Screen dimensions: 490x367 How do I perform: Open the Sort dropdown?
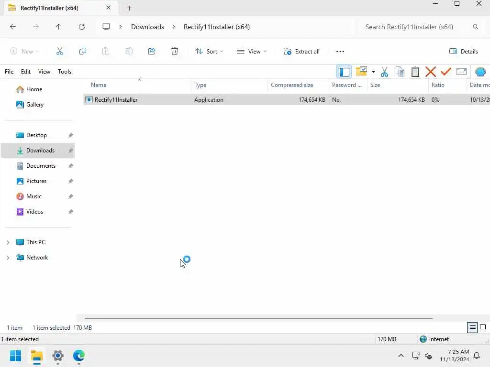point(209,52)
